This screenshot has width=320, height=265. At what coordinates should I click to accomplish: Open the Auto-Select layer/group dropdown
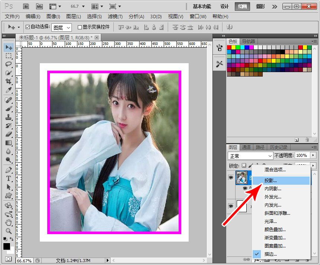(62, 28)
